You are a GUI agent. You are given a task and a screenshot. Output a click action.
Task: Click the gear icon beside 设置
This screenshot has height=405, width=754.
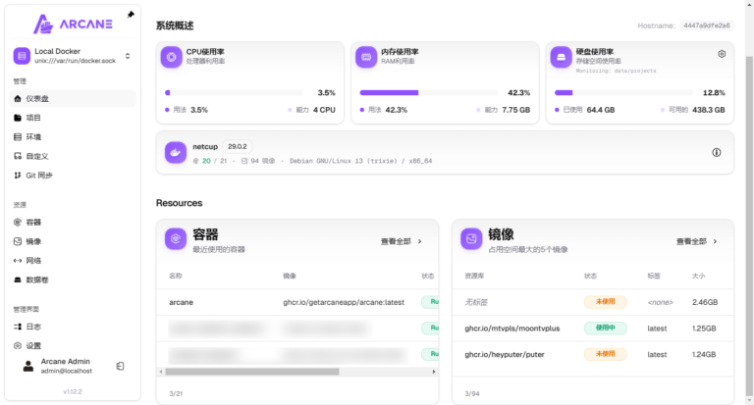18,345
